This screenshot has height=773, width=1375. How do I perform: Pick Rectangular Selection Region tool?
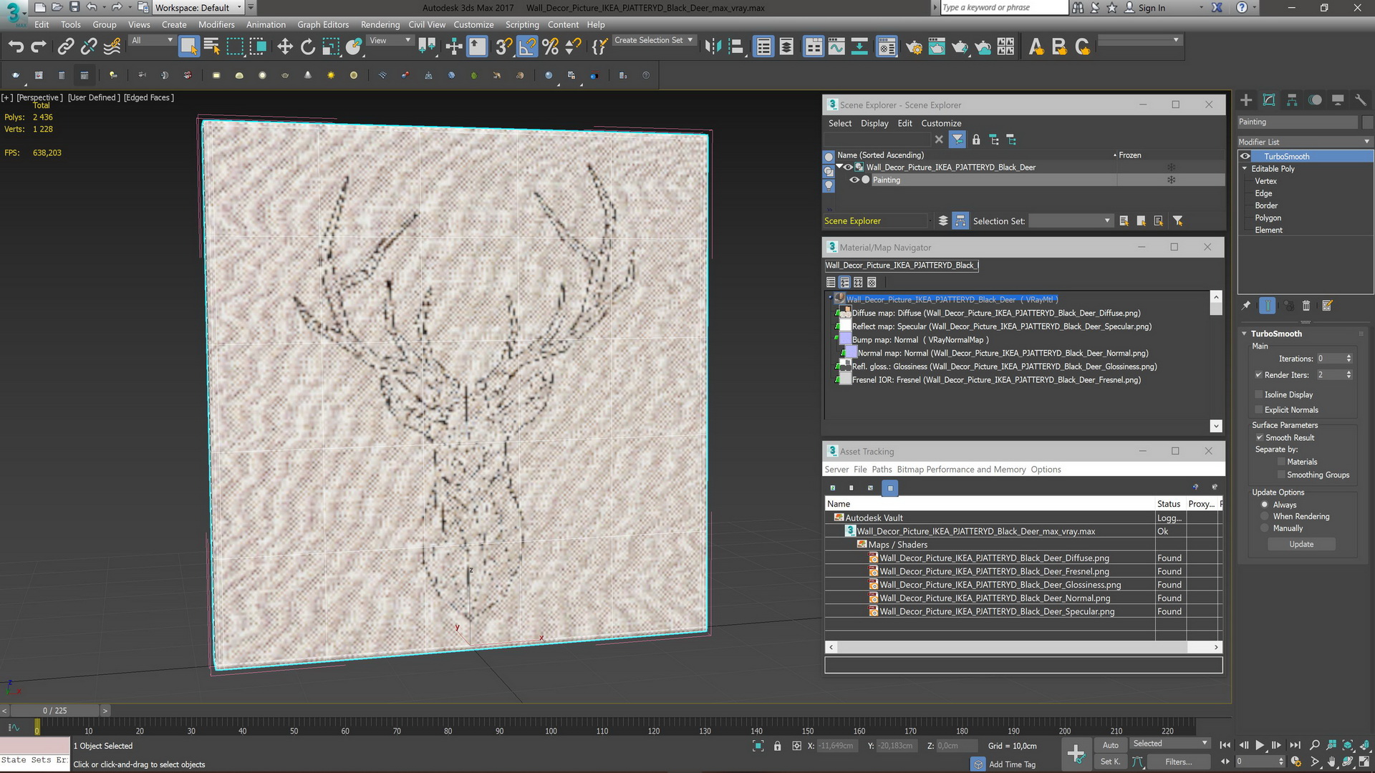pos(235,47)
